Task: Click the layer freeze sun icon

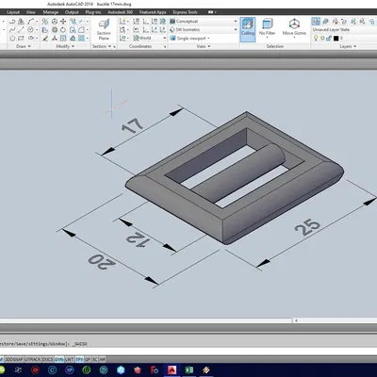Action: click(322, 38)
